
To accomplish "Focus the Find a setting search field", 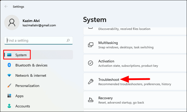I will 39,40.
